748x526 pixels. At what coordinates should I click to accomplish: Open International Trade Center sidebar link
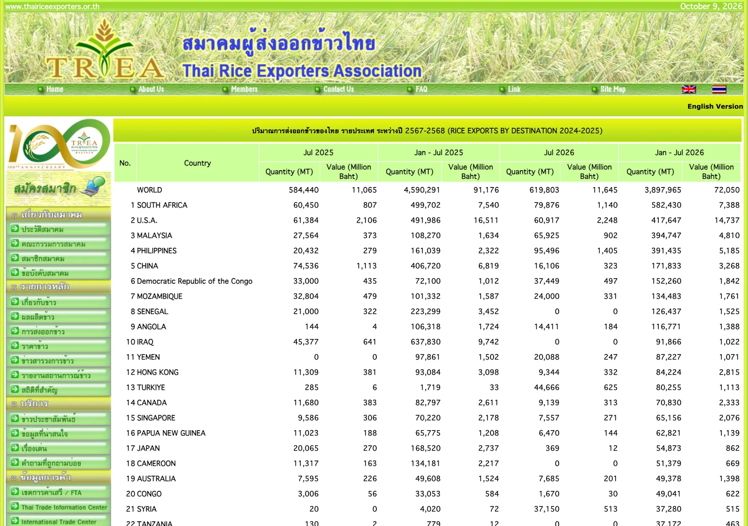tap(58, 521)
